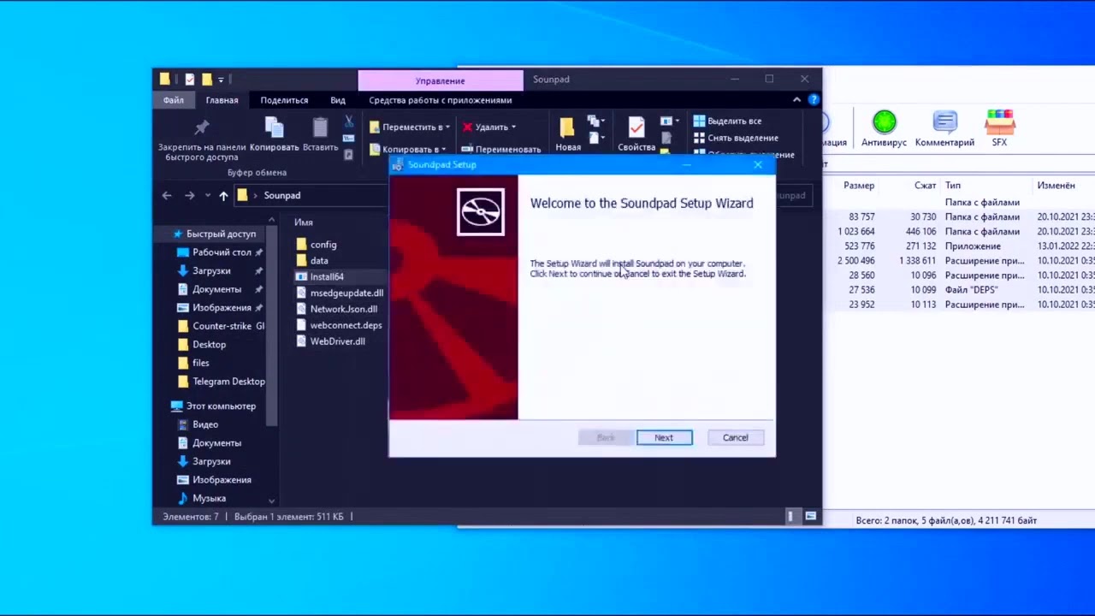1095x616 pixels.
Task: Click the up-arrow parent folder icon
Action: click(x=223, y=196)
